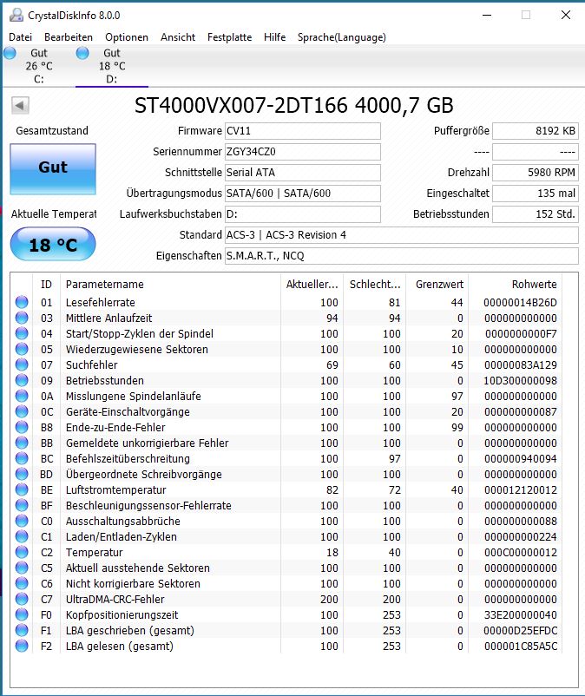Click status orb for Lesefehlerrate row
Screen dimensions: 585x696
[x=22, y=302]
